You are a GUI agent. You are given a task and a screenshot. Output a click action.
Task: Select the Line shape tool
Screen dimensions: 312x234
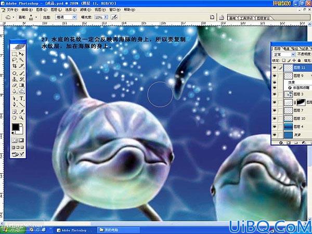(21, 105)
